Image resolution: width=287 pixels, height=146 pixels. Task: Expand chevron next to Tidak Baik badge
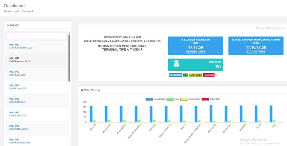[216, 75]
